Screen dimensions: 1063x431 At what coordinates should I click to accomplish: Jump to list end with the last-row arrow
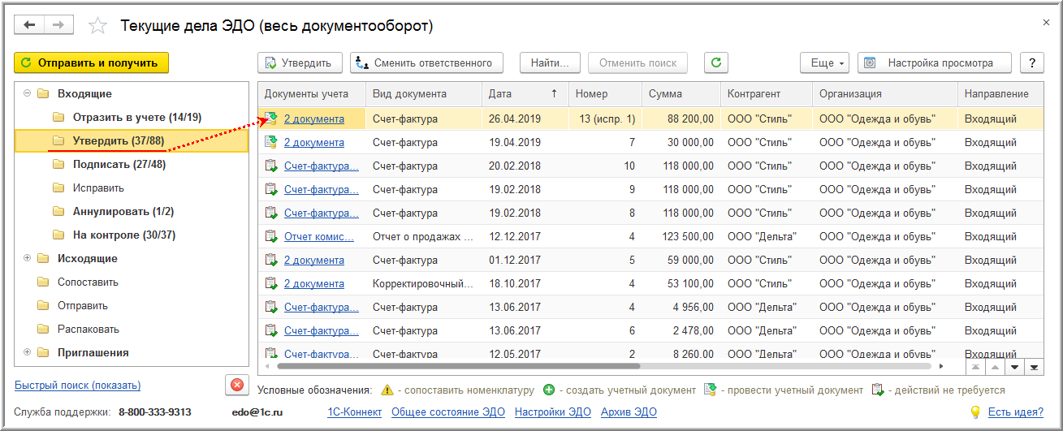pyautogui.click(x=1034, y=367)
